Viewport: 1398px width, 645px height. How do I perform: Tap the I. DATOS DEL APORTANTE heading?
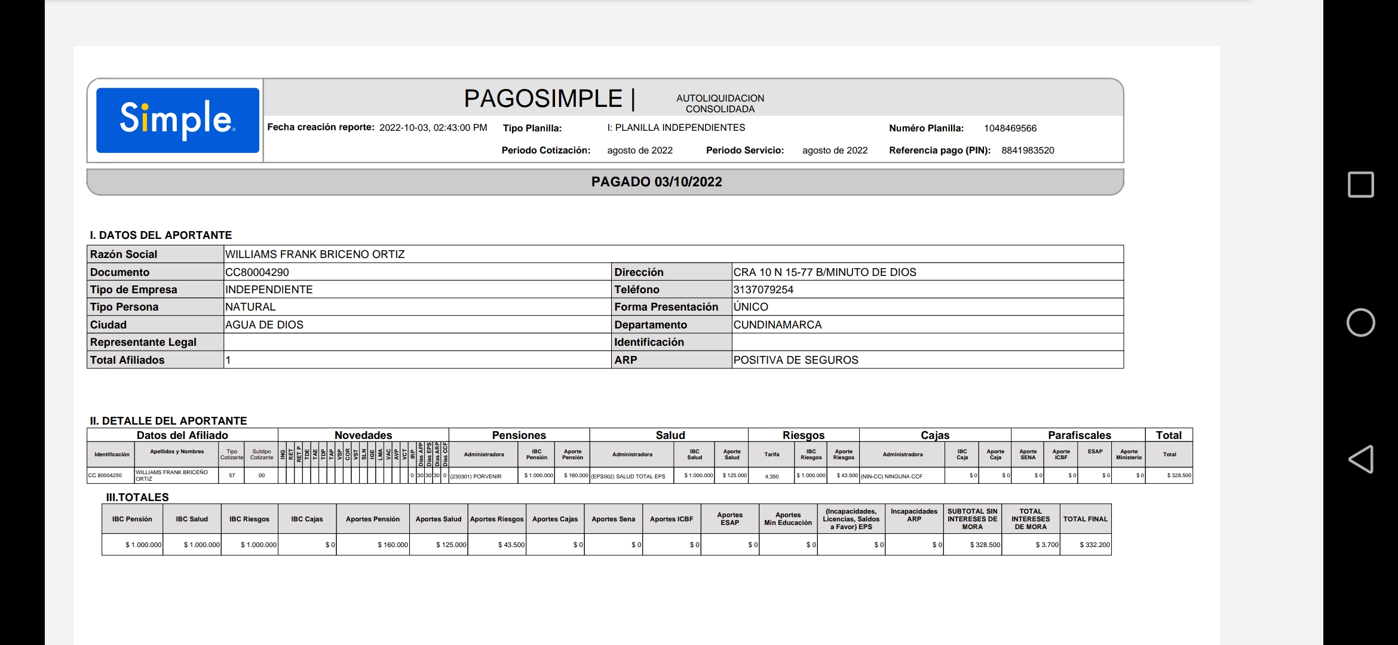click(x=161, y=235)
